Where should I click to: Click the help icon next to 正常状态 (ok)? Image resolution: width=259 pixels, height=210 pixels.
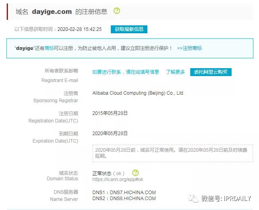(x=135, y=173)
